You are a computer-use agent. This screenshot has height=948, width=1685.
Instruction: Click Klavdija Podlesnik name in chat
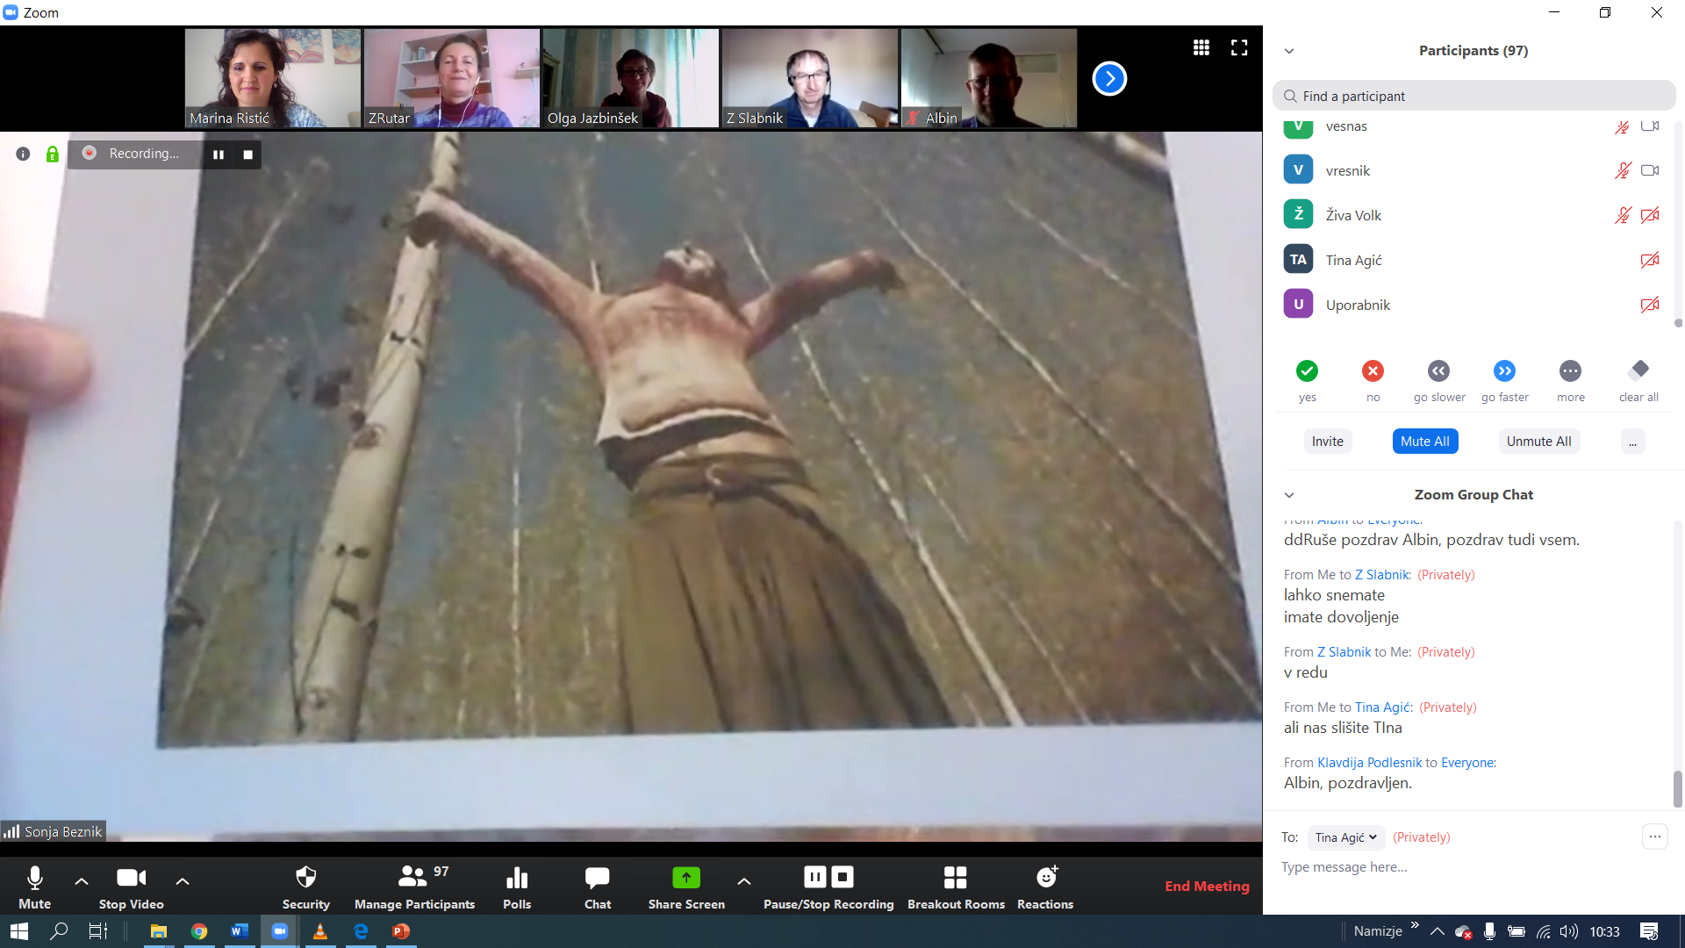[x=1369, y=763]
